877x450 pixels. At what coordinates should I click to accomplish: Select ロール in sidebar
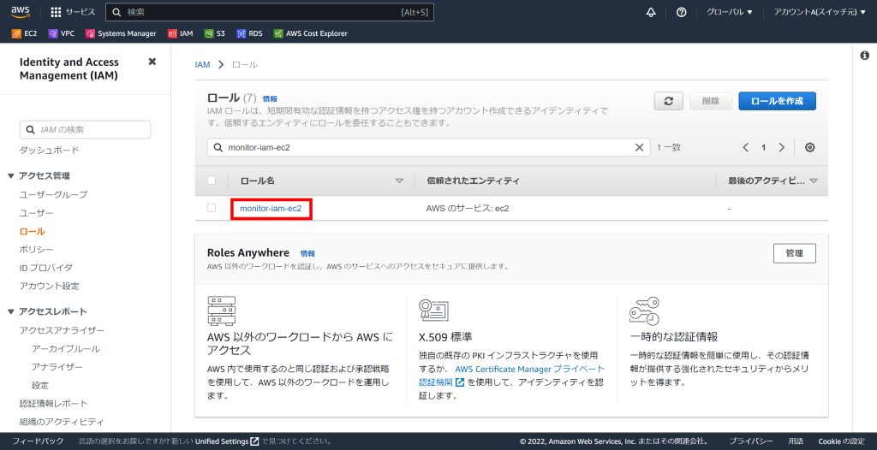32,232
